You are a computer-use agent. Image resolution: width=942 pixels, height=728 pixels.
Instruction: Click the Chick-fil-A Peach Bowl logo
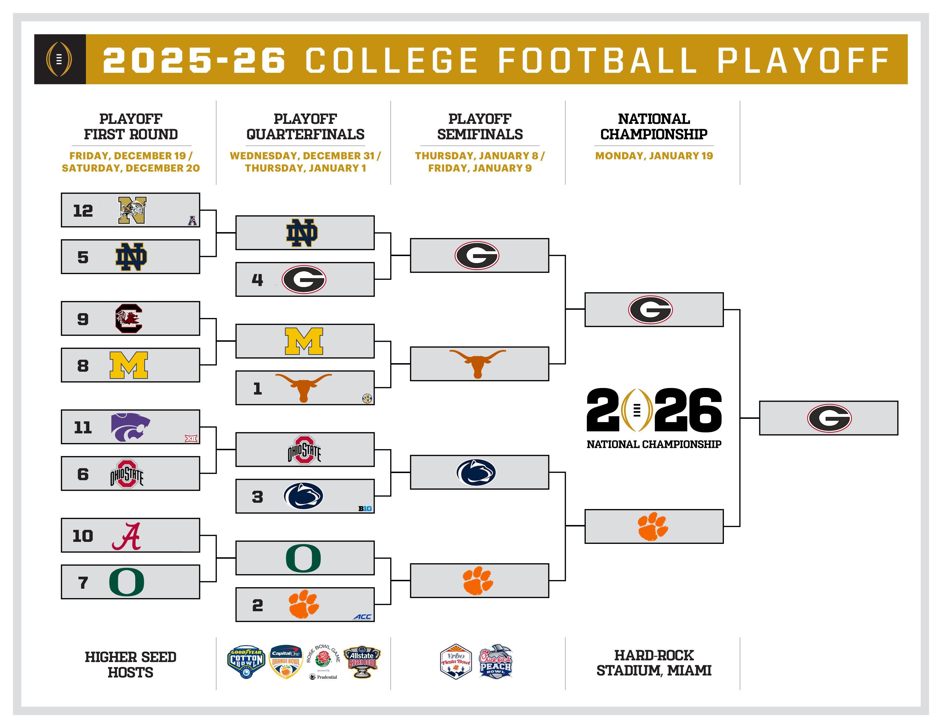tap(496, 662)
